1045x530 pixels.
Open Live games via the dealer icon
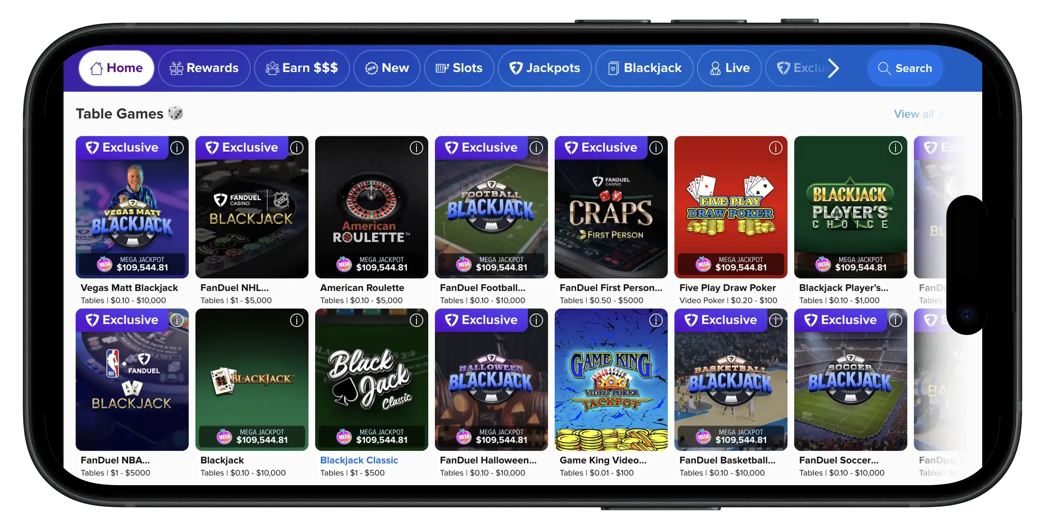[715, 68]
